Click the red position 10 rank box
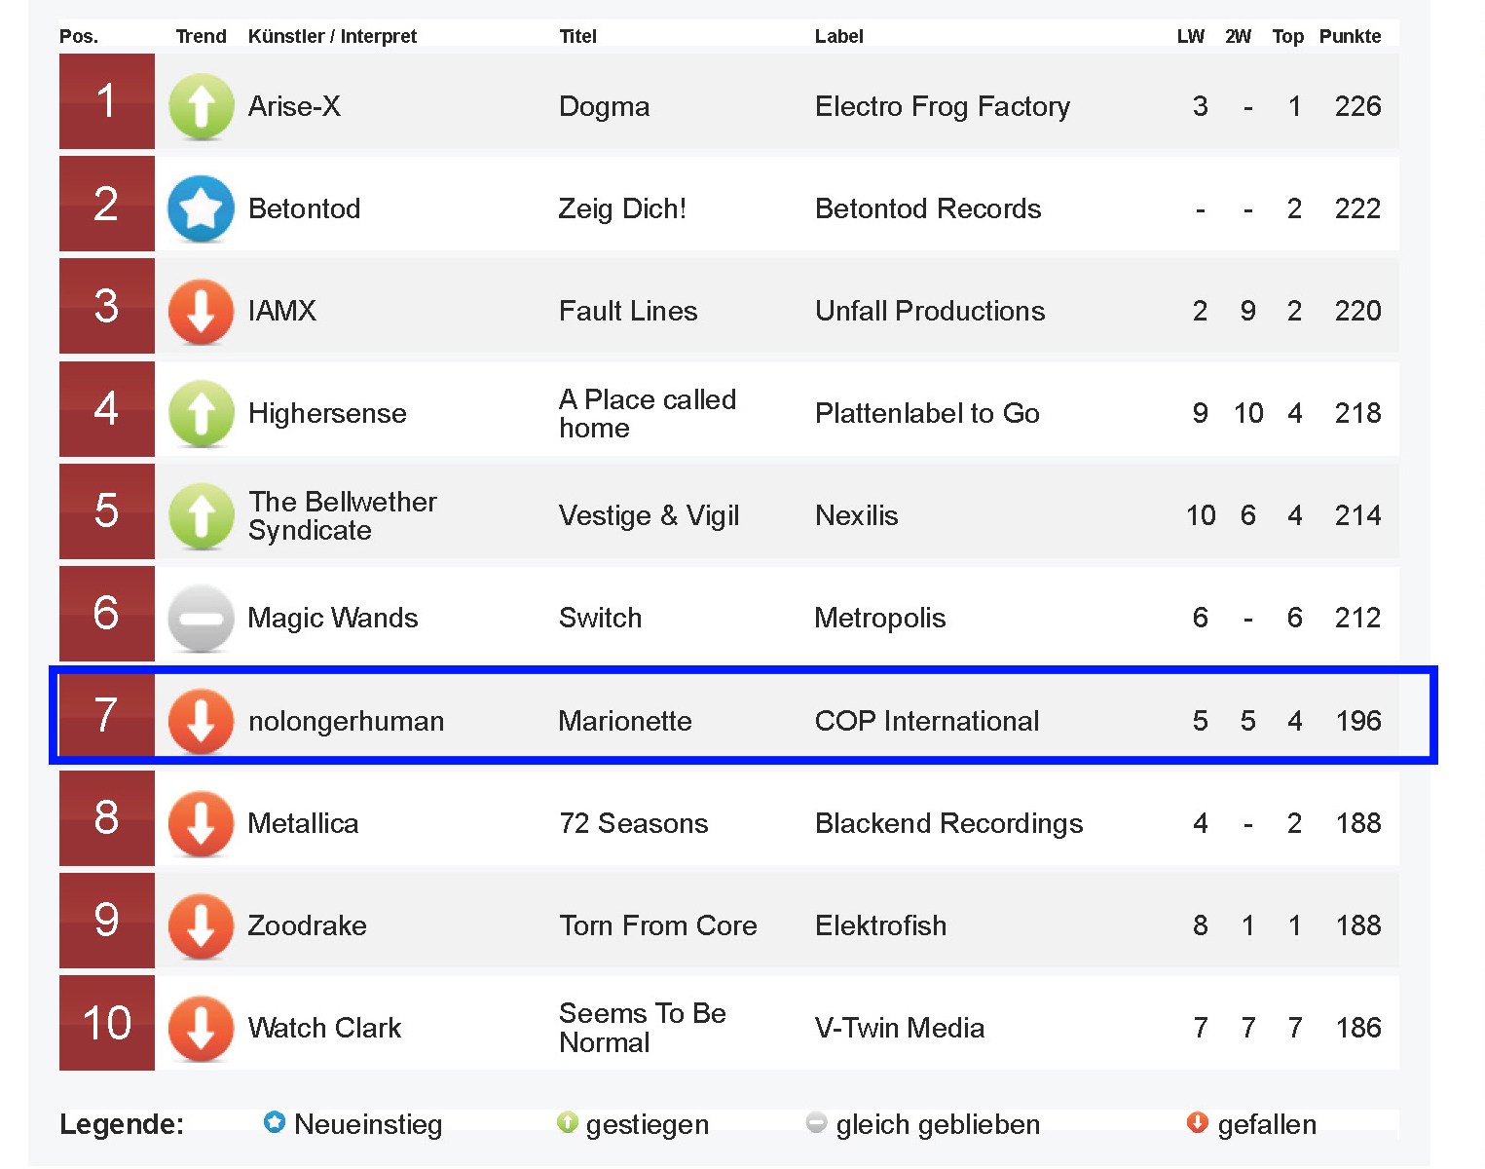The image size is (1485, 1169). click(107, 1023)
